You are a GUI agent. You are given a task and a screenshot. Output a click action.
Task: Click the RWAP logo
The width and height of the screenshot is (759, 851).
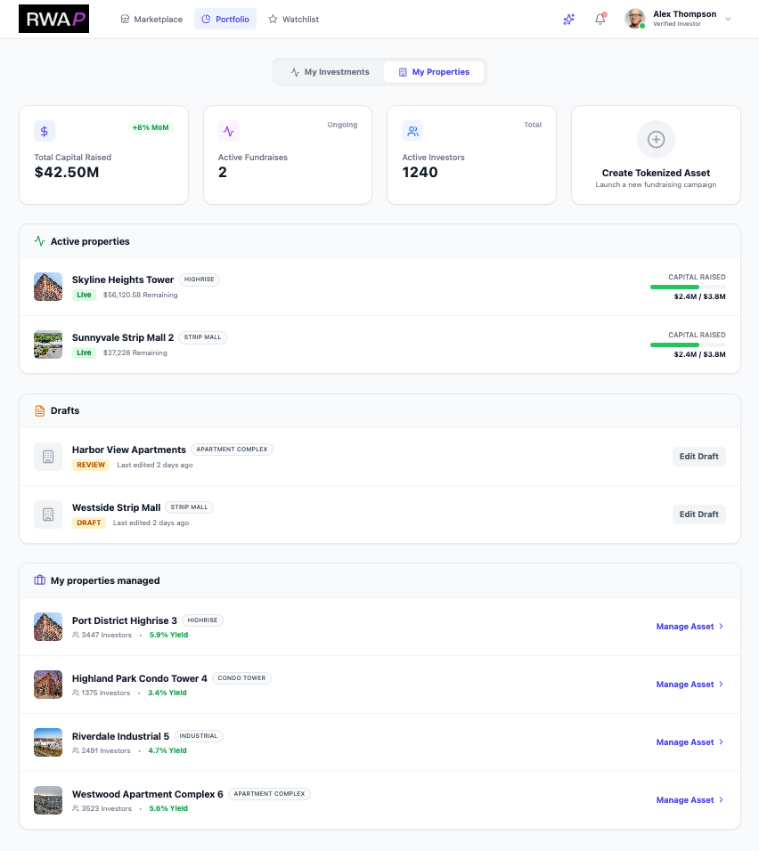53,19
